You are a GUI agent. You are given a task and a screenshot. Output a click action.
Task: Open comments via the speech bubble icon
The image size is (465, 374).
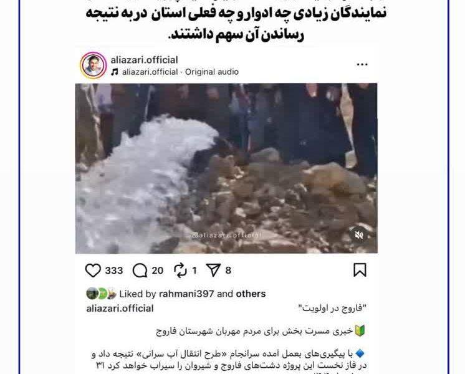click(x=140, y=271)
